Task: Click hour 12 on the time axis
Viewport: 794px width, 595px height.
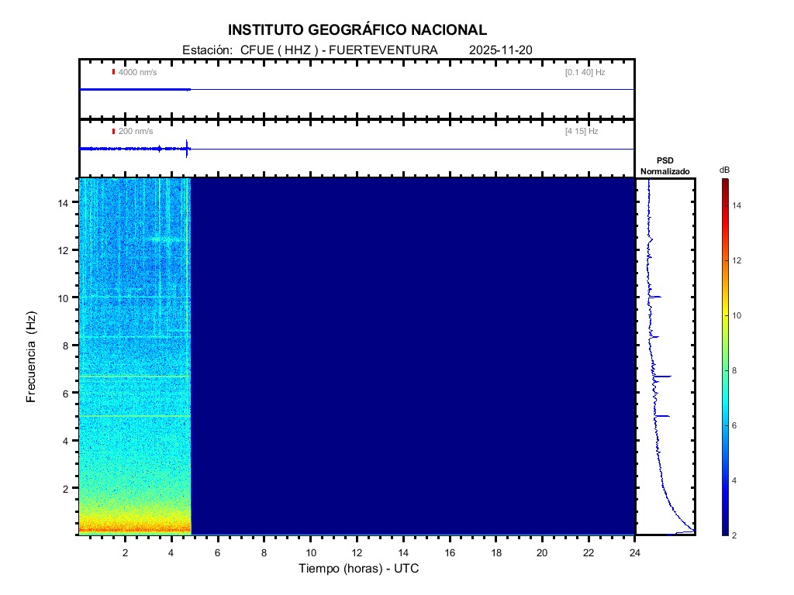Action: 357,552
